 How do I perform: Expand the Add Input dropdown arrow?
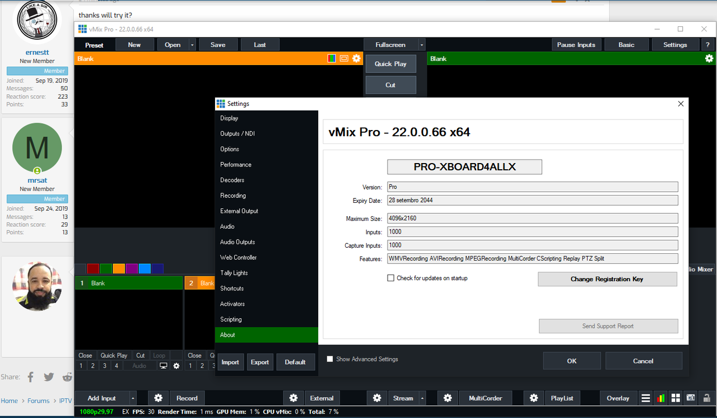(x=133, y=398)
